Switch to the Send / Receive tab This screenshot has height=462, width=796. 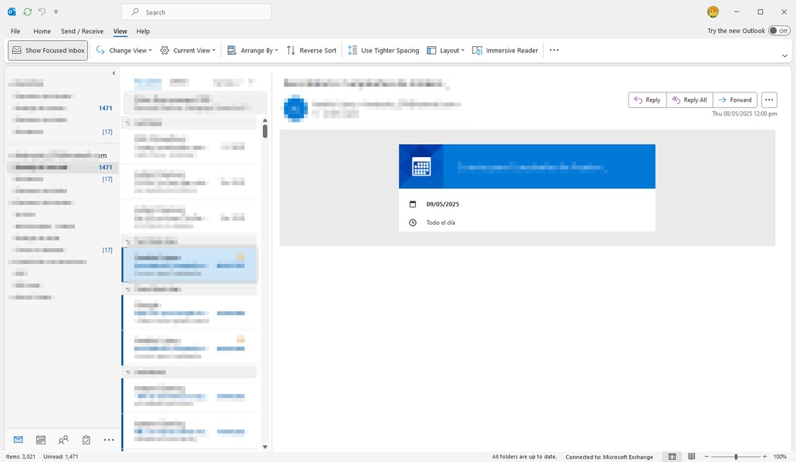82,31
